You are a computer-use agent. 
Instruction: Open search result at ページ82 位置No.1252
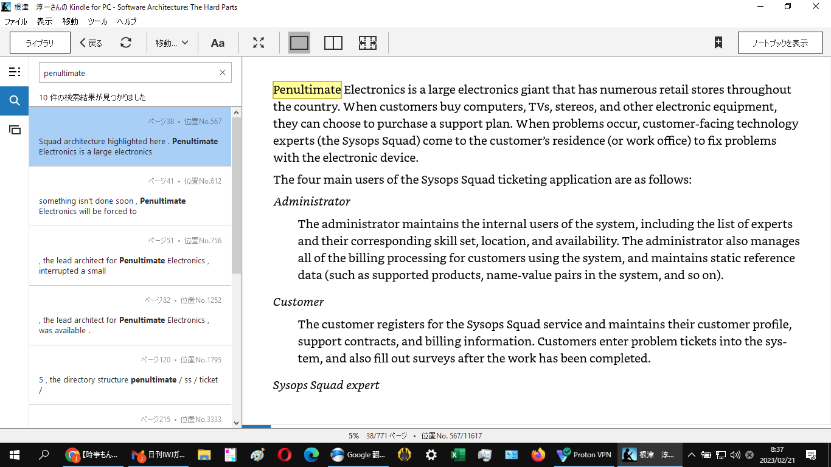point(130,316)
